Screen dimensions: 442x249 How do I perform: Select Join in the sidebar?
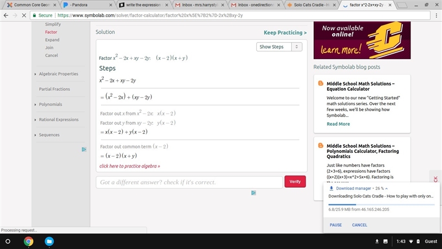49,48
